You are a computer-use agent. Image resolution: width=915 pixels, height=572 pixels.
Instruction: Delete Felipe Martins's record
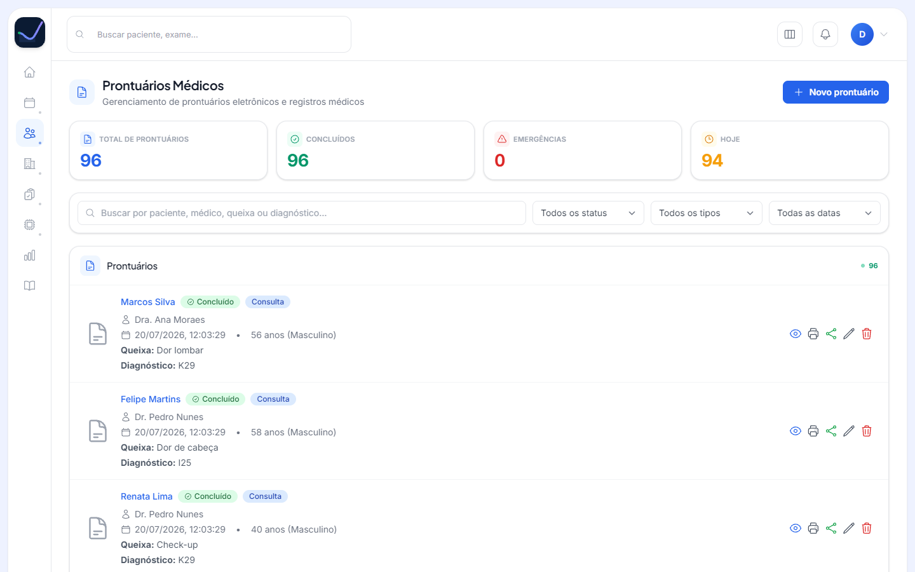(867, 431)
